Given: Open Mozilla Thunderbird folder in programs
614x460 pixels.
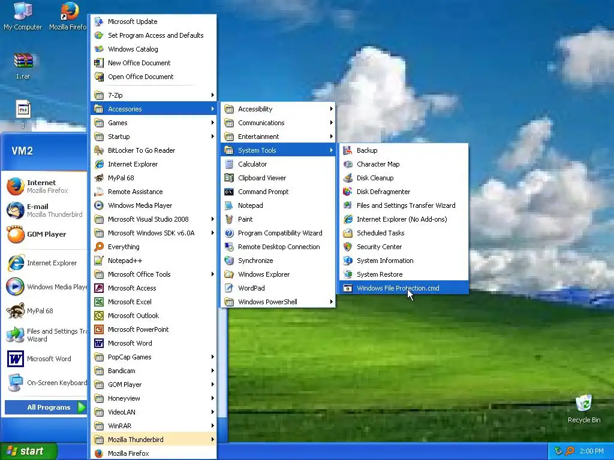Looking at the screenshot, I should pos(153,439).
